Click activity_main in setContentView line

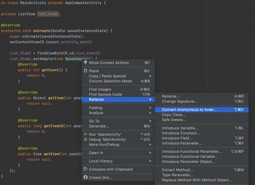[75, 42]
